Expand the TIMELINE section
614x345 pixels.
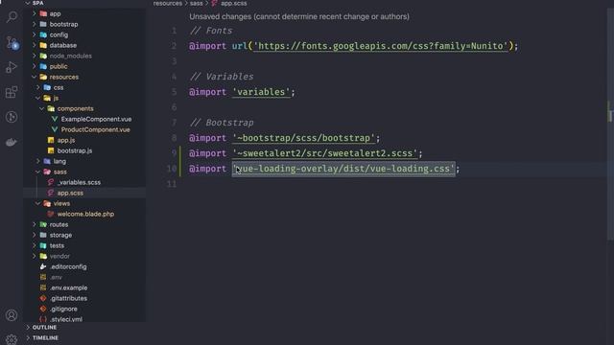coord(45,338)
